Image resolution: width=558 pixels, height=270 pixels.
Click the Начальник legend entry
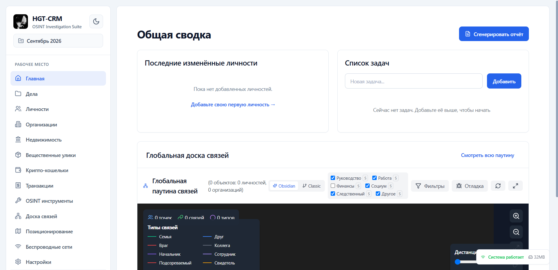(164, 254)
